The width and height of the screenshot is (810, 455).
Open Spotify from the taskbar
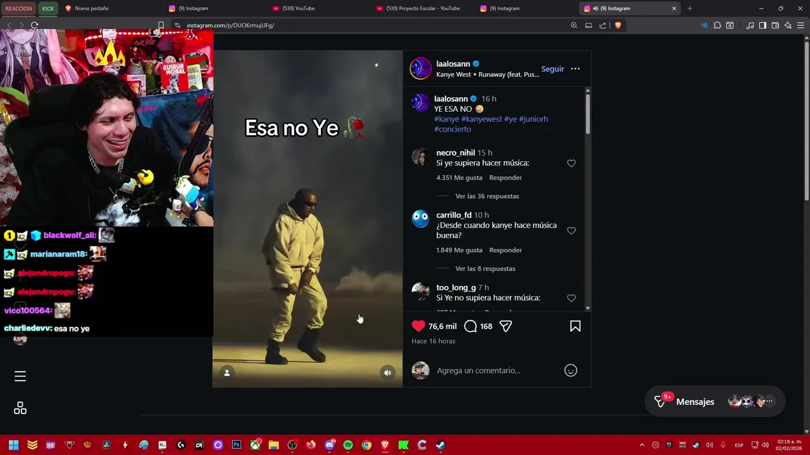point(348,445)
